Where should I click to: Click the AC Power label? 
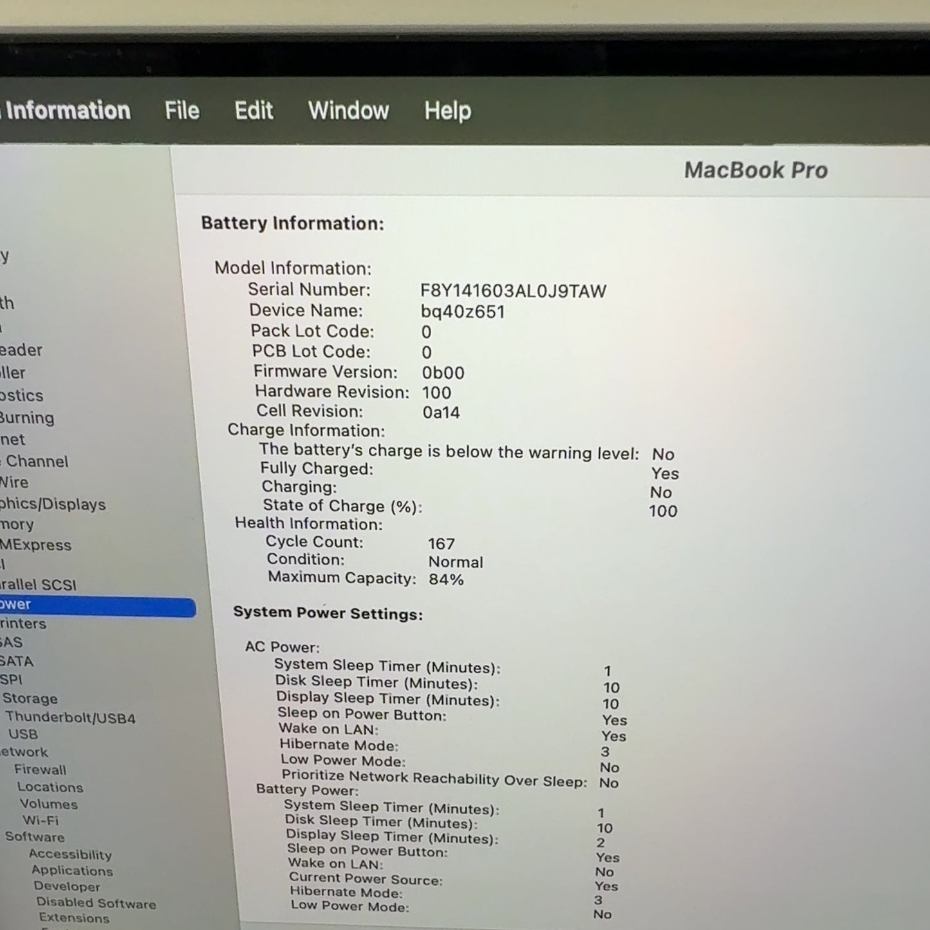pos(282,647)
